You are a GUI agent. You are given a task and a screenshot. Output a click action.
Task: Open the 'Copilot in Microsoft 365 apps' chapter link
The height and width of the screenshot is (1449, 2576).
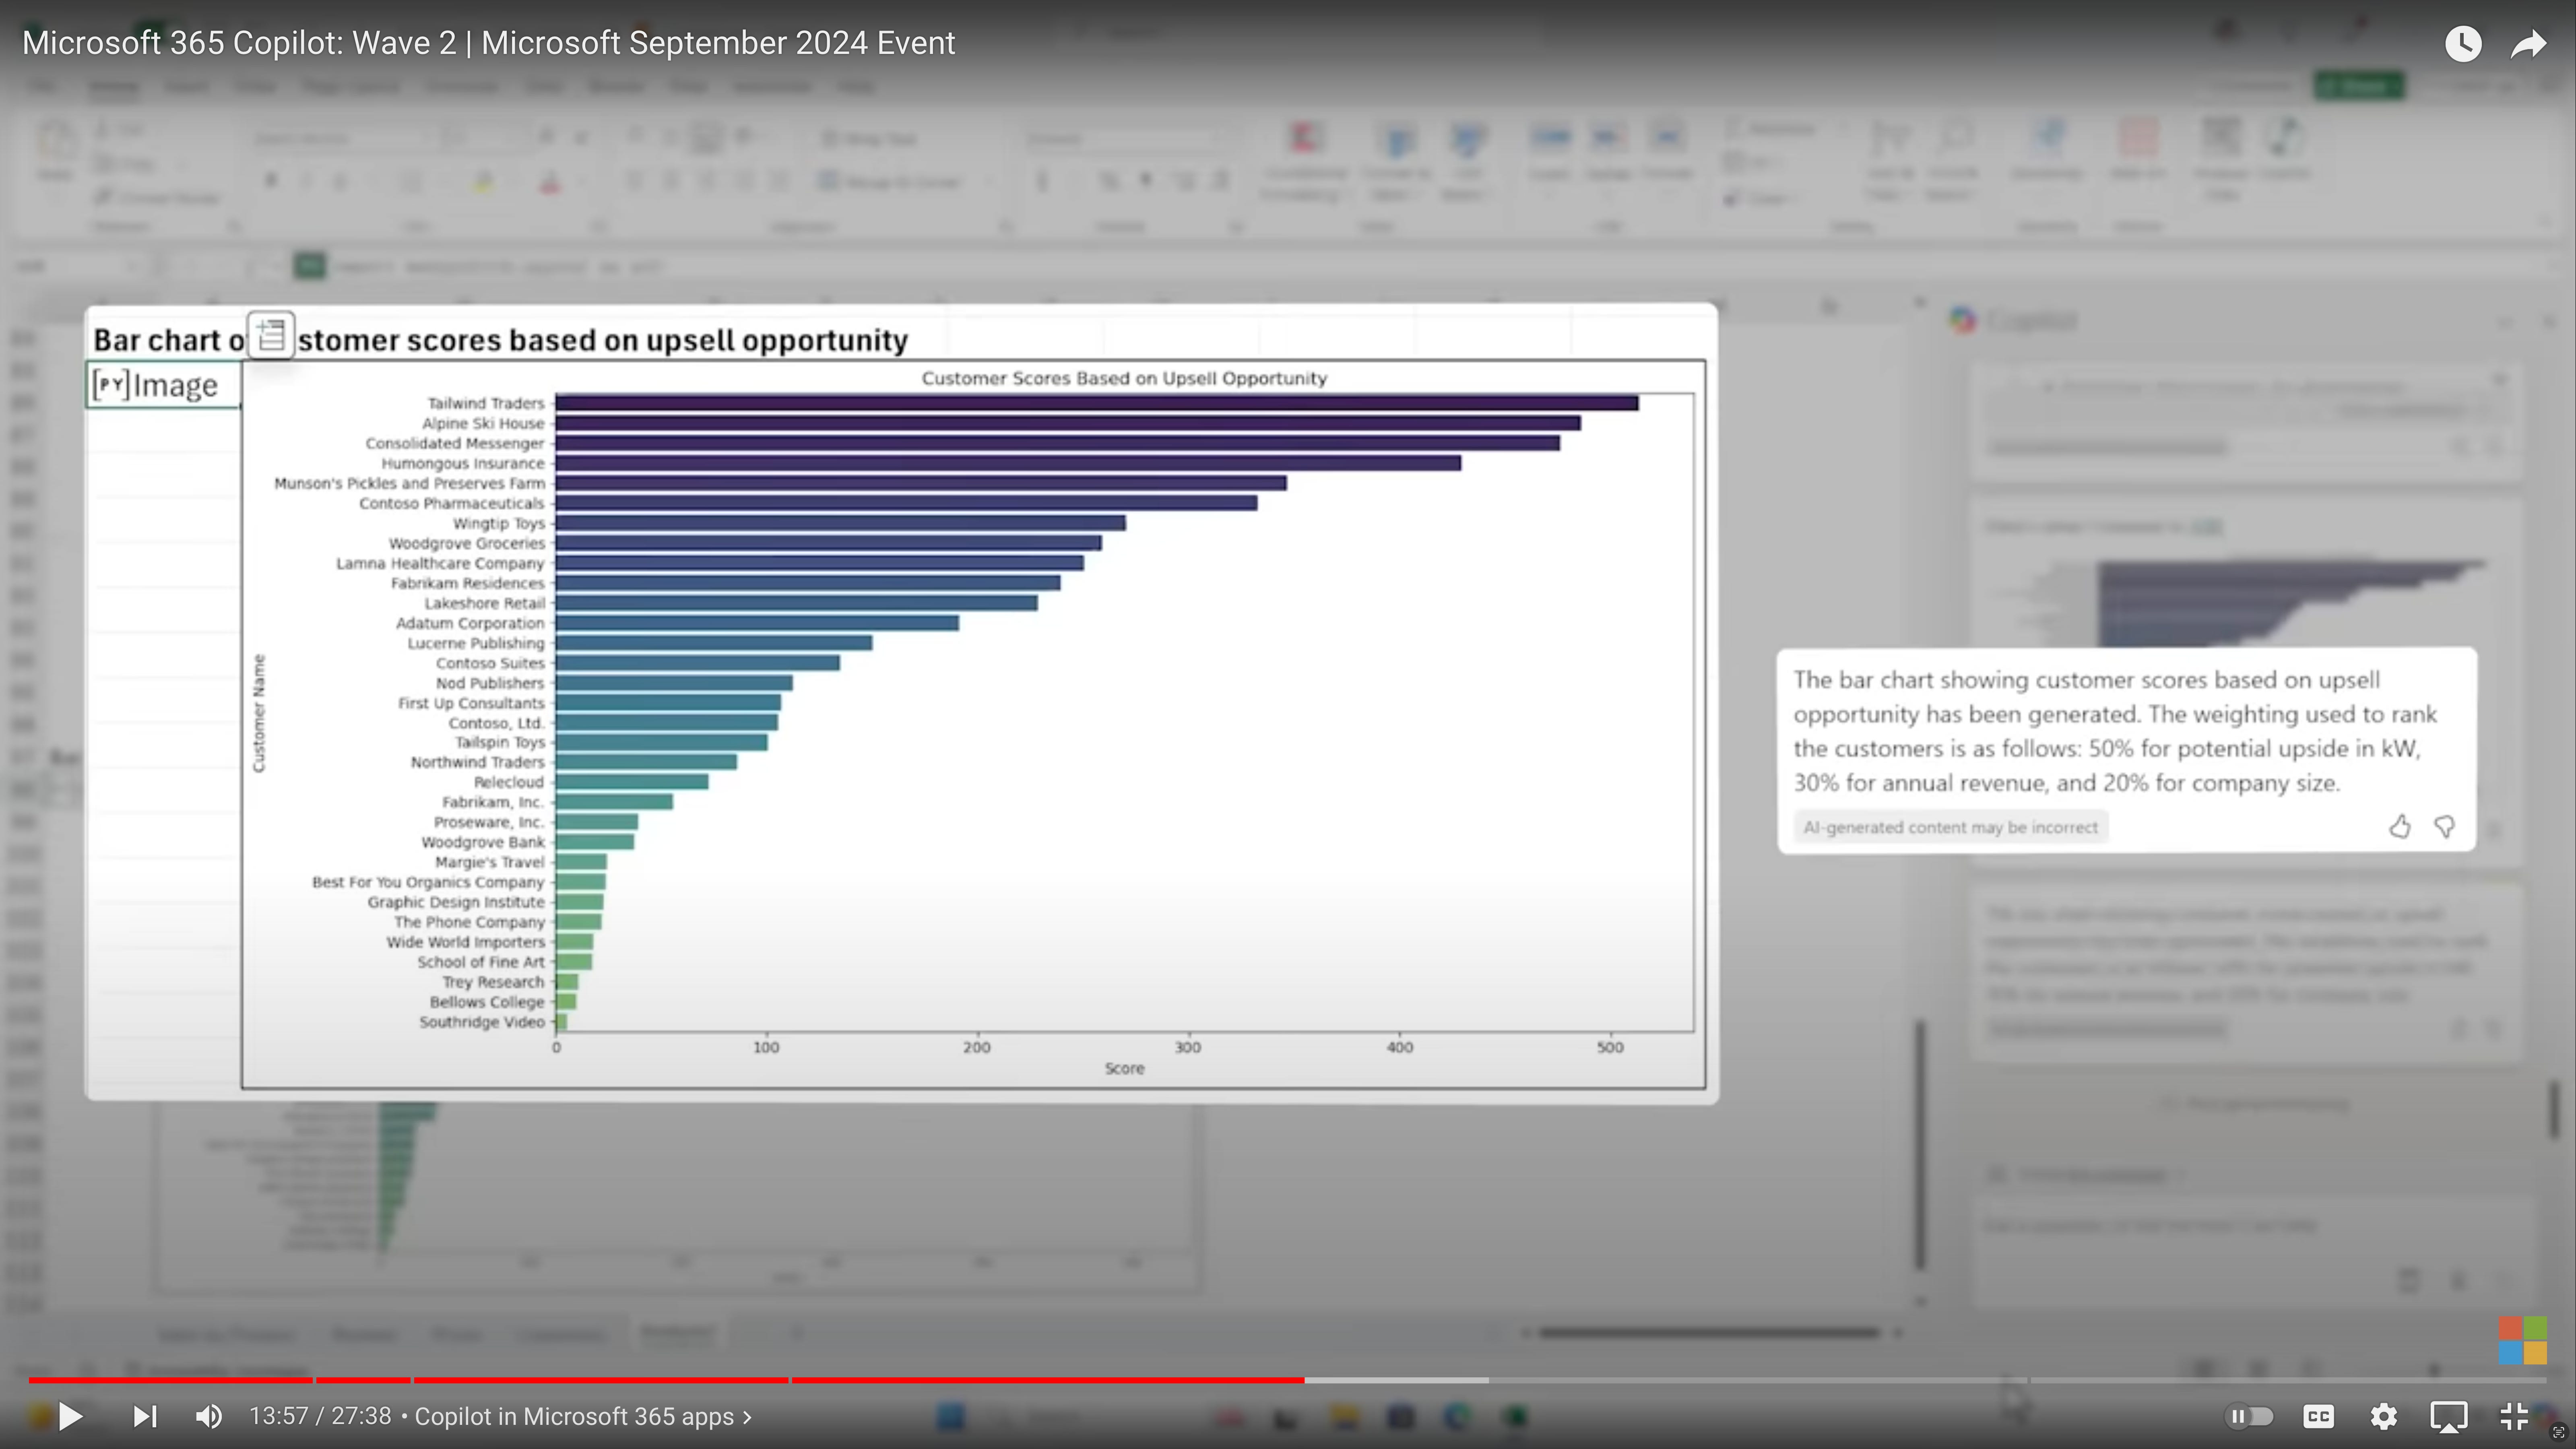(574, 1416)
